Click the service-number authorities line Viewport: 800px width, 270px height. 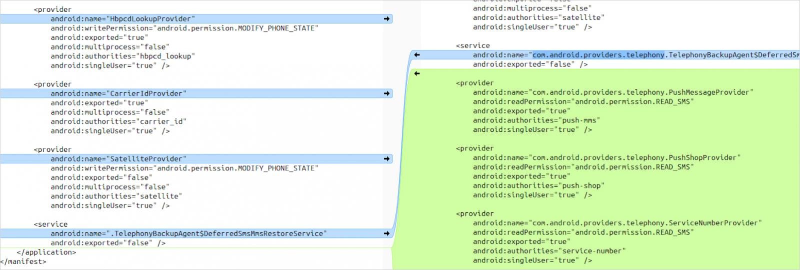click(549, 251)
